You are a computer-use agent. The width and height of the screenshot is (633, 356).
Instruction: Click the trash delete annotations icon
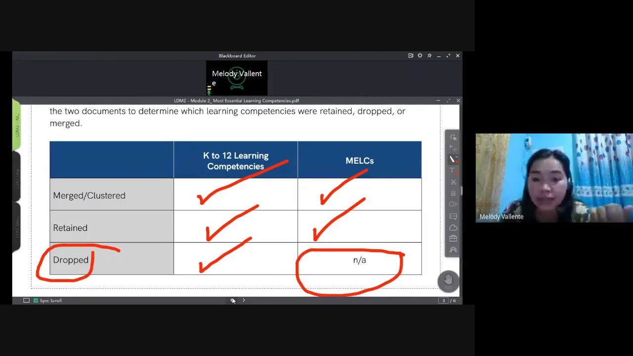[453, 193]
